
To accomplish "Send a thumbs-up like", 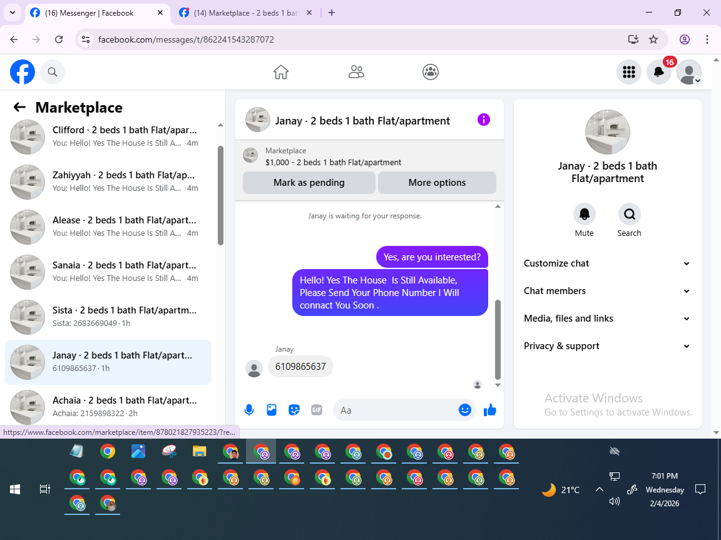I will 490,410.
